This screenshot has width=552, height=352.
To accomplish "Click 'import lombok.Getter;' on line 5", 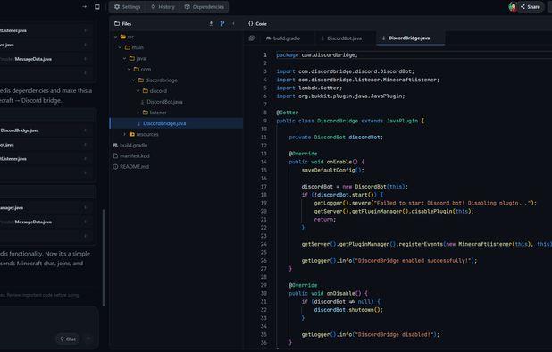I will coord(309,88).
